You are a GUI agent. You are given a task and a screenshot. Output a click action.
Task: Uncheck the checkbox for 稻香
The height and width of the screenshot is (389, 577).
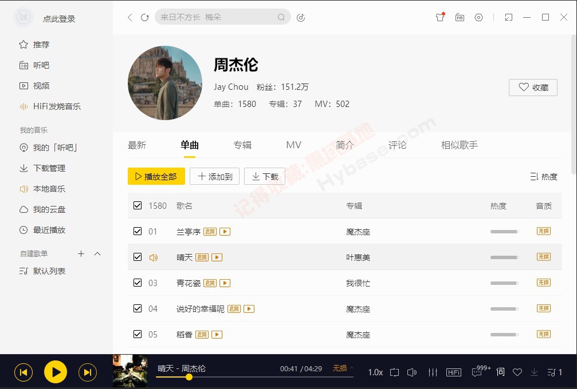click(138, 334)
